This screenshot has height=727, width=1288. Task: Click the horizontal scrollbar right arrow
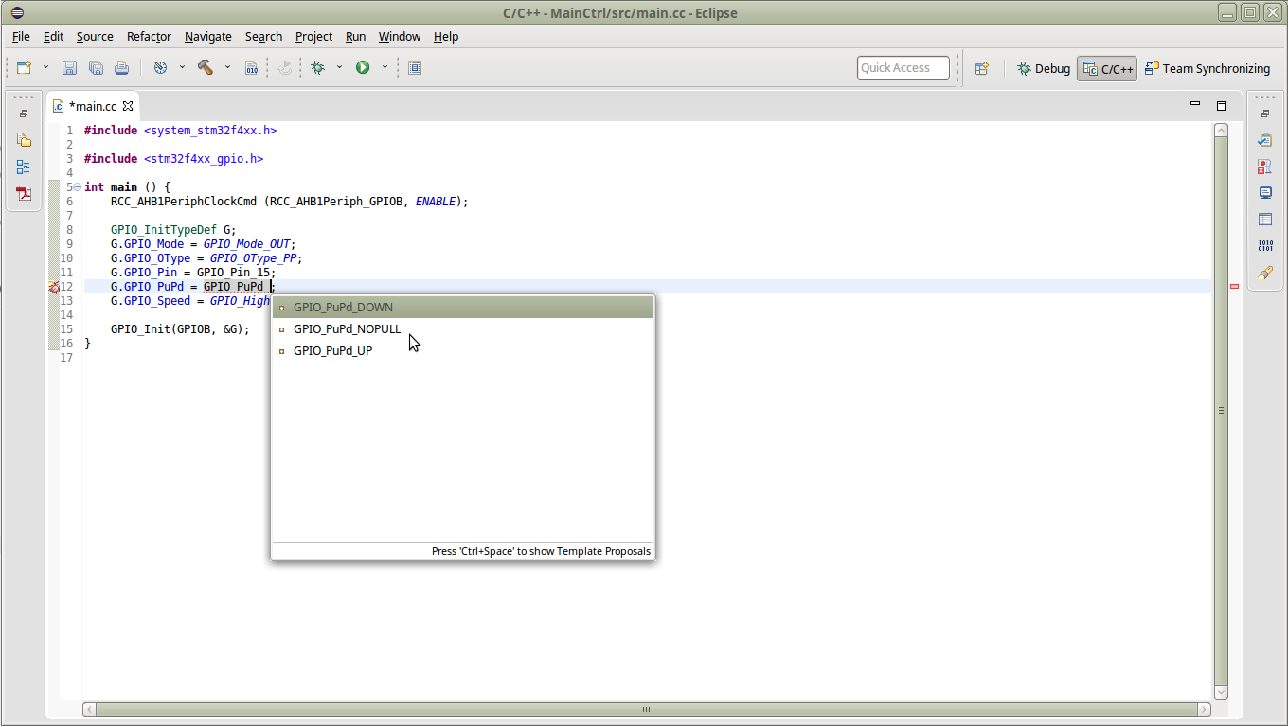click(1205, 709)
